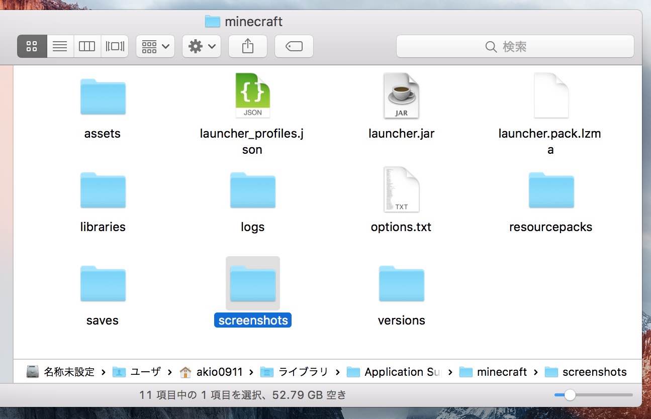
Task: Select the logs folder icon
Action: [x=252, y=190]
